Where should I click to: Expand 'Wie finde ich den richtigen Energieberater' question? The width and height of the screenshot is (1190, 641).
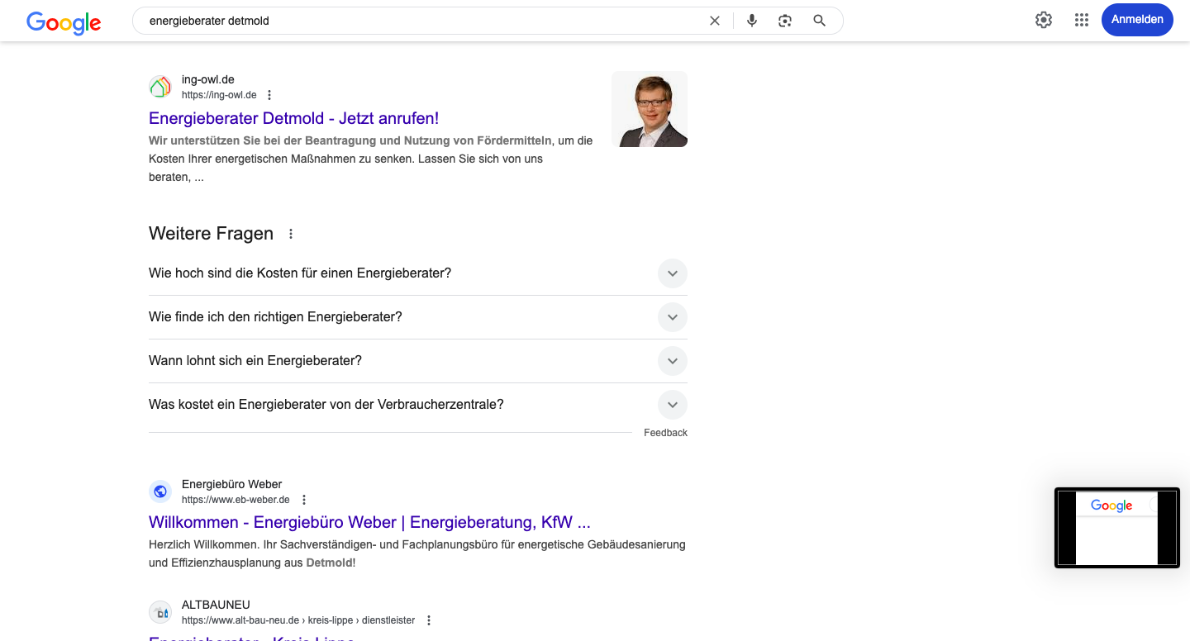pyautogui.click(x=672, y=317)
